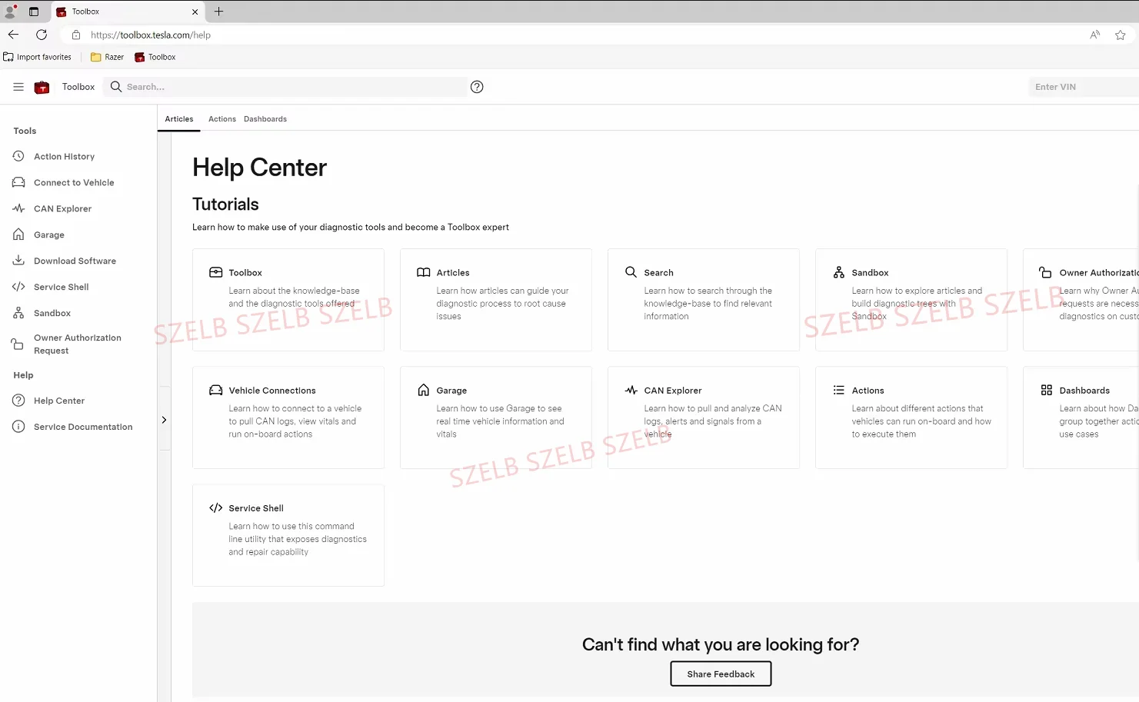The height and width of the screenshot is (702, 1139).
Task: Open the Vehicle Connections tutorial card
Action: (288, 418)
